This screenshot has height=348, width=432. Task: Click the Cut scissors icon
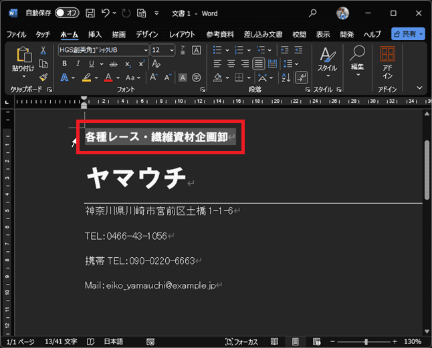43,50
